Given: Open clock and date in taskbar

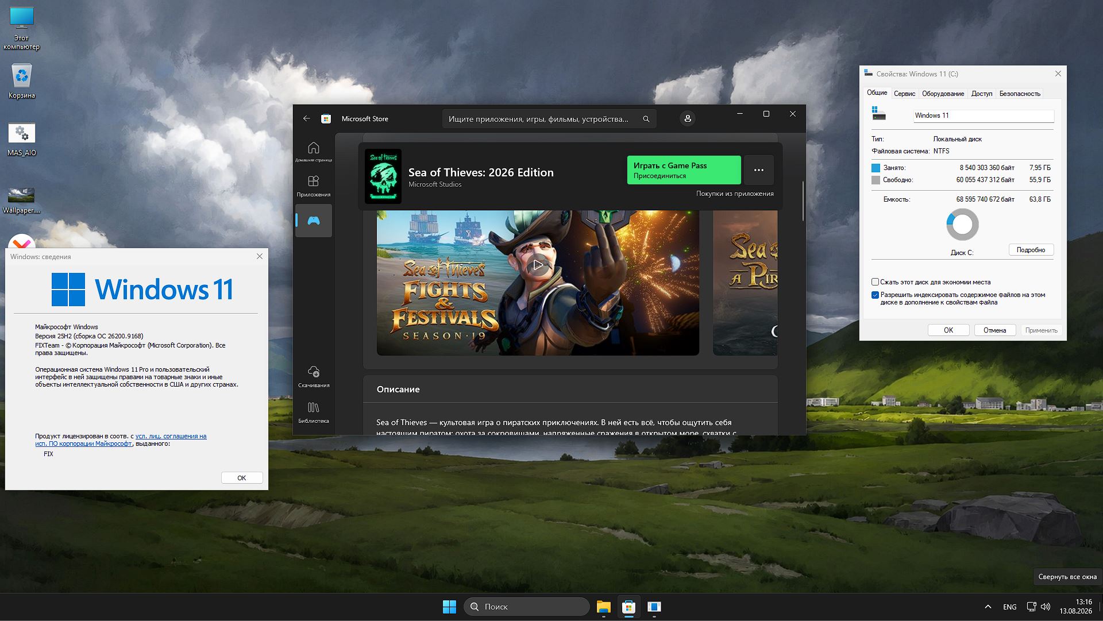Looking at the screenshot, I should click(1075, 607).
